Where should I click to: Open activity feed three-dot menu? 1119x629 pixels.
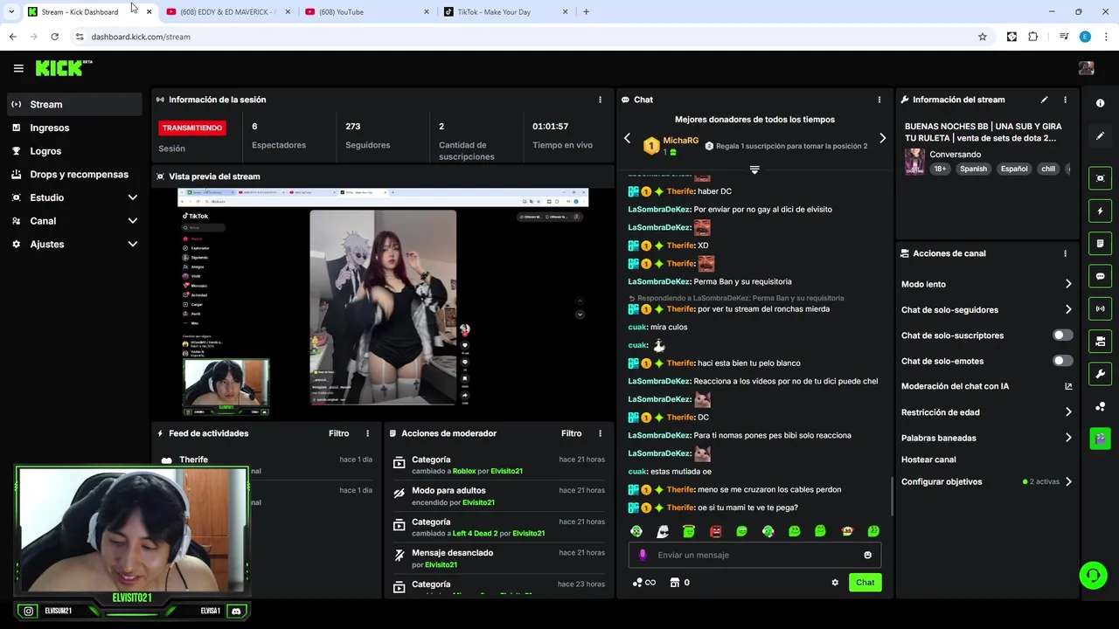point(367,433)
